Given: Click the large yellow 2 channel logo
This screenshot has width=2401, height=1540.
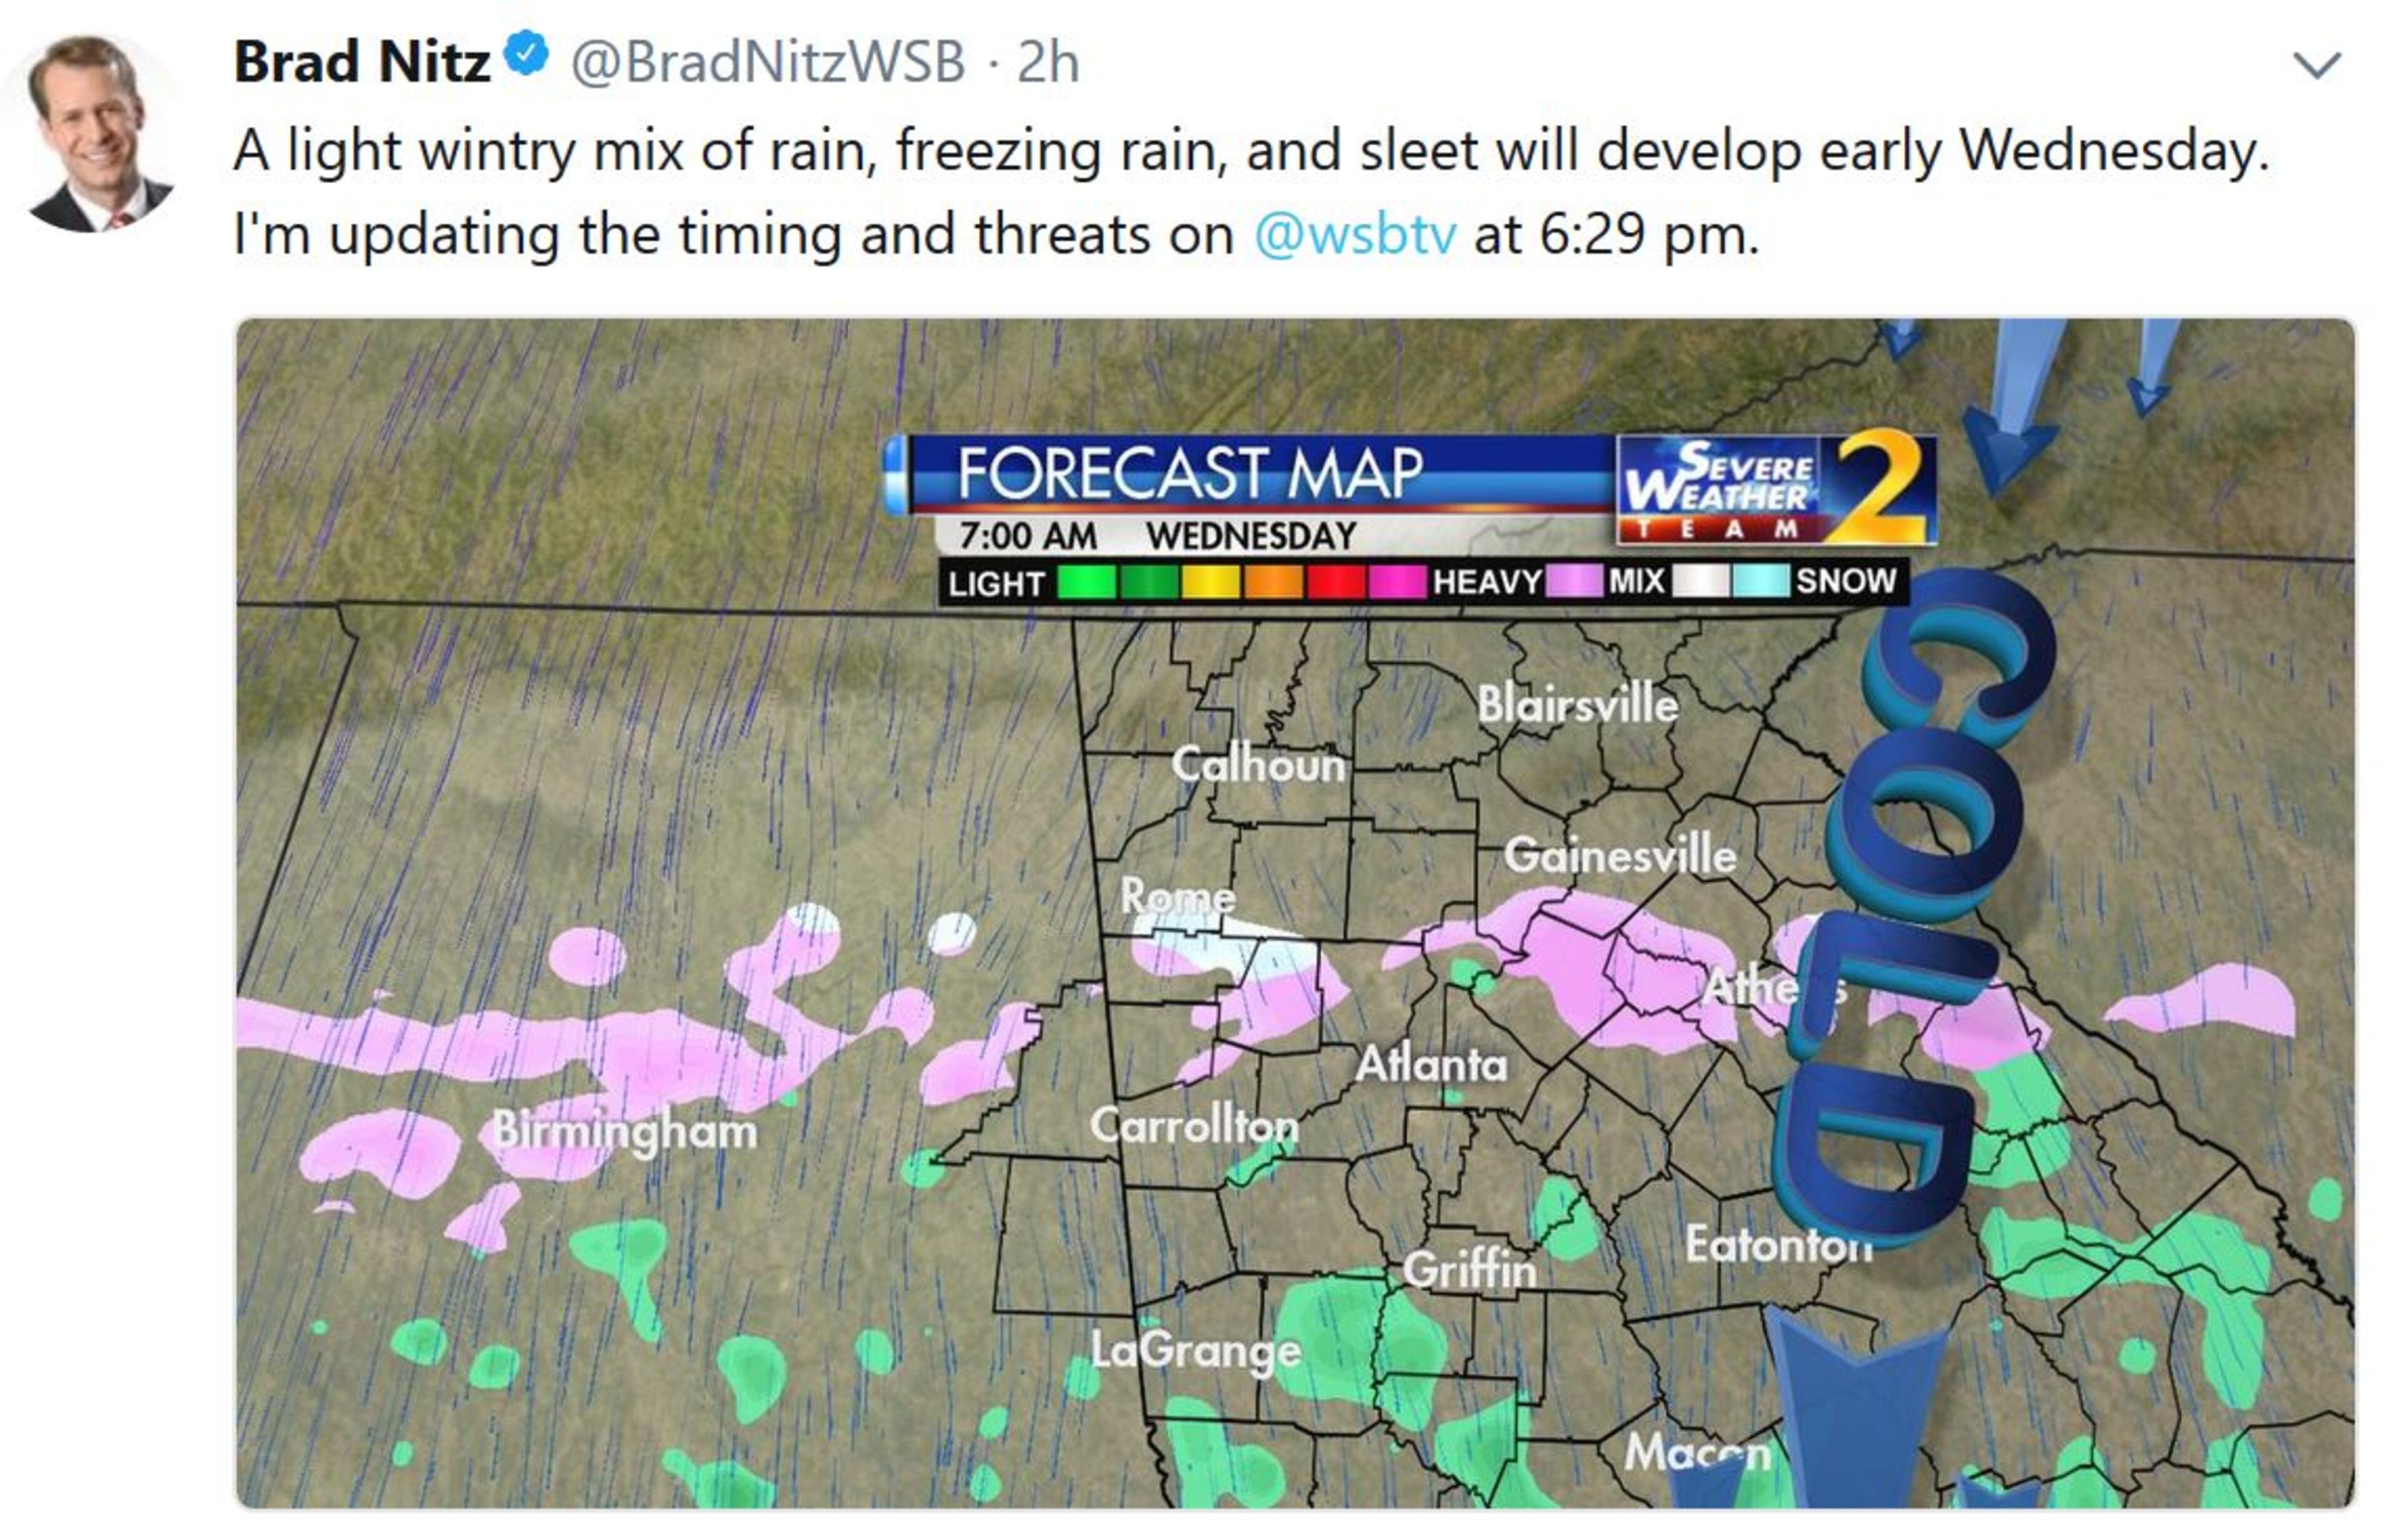Looking at the screenshot, I should (1879, 487).
